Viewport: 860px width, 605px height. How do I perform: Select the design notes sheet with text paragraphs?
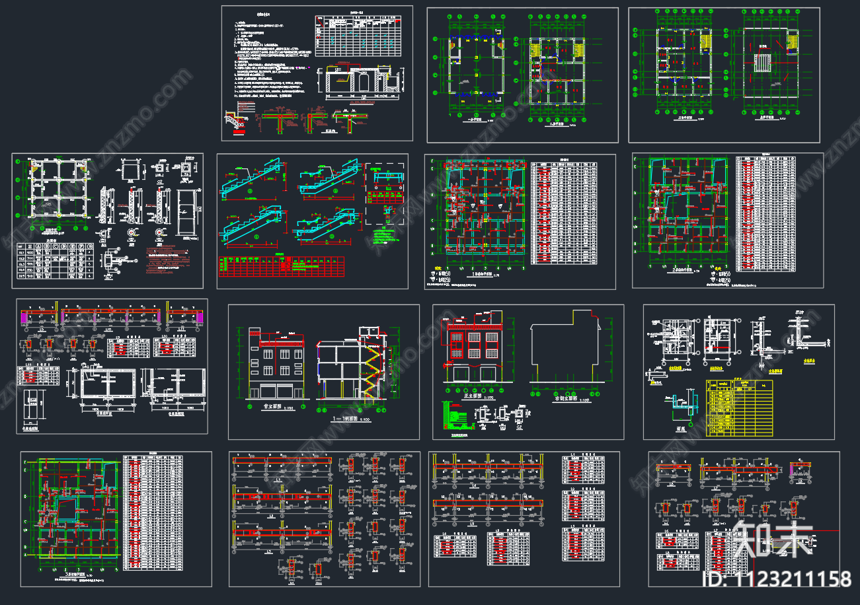(x=317, y=73)
